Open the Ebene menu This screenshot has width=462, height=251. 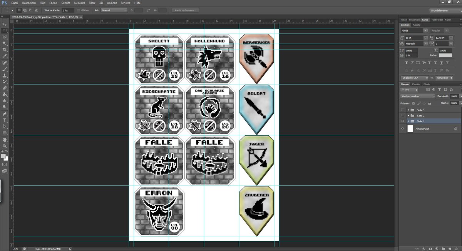pos(54,3)
